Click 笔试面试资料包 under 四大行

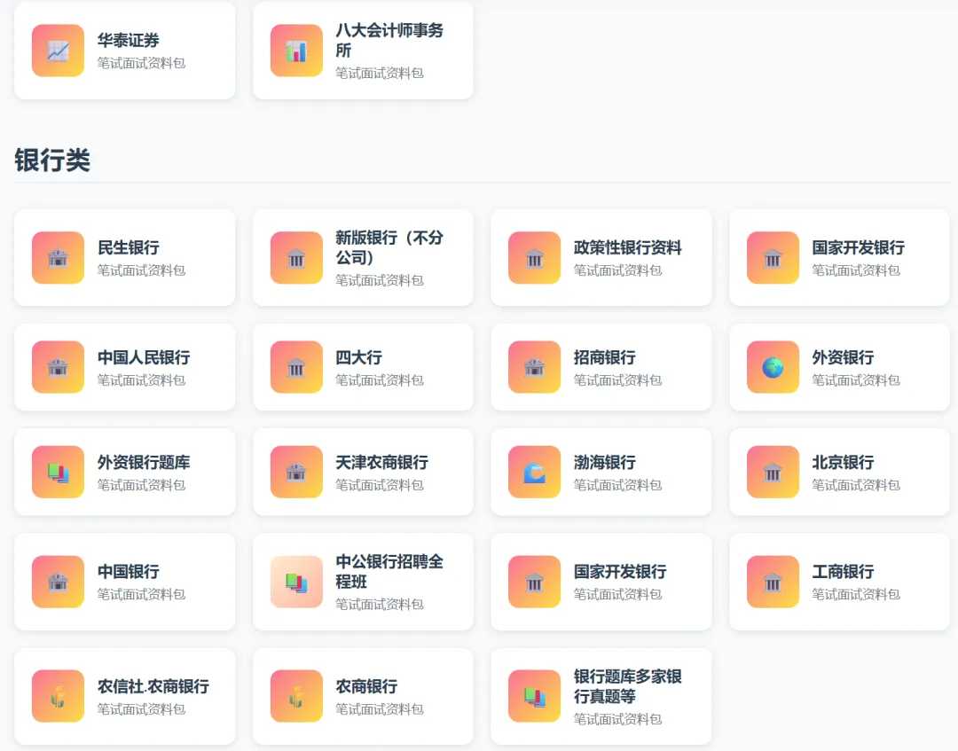(380, 379)
